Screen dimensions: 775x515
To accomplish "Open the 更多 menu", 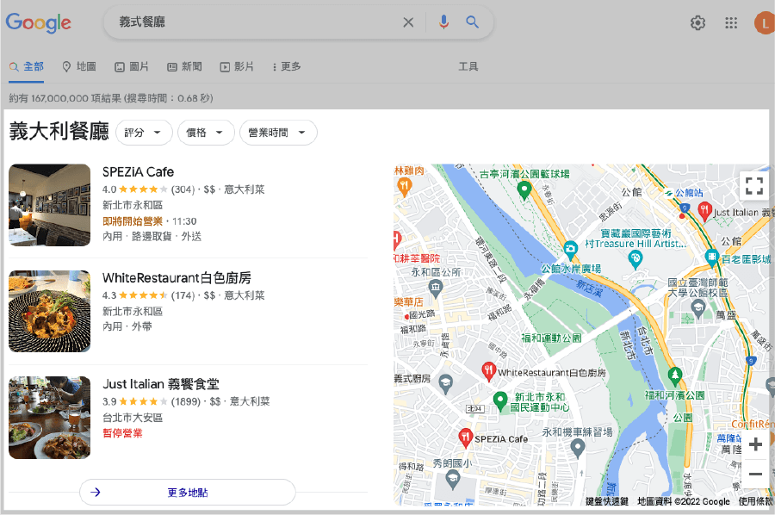I will pos(287,66).
